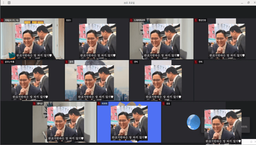Select bottom 유유 tile's shush image

(223, 127)
